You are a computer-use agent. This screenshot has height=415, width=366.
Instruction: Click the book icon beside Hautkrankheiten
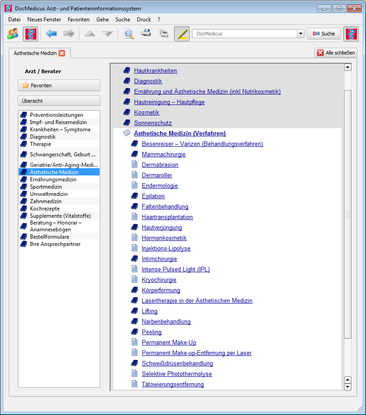[x=127, y=70]
